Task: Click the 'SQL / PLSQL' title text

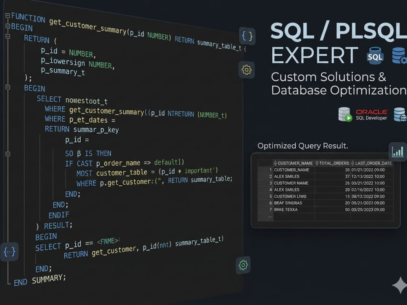Action: point(339,31)
